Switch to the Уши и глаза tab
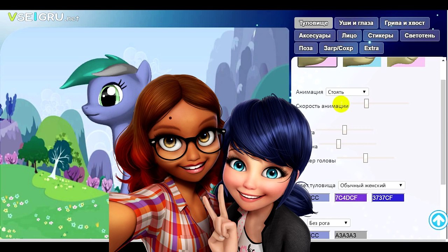This screenshot has height=252, width=448. [356, 23]
